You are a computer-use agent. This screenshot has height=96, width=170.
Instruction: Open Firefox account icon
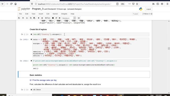pyautogui.click(x=162, y=4)
